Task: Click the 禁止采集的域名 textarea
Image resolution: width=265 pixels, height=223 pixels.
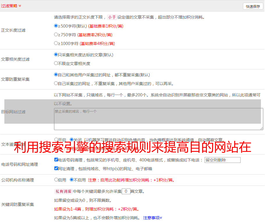Action: (158, 119)
